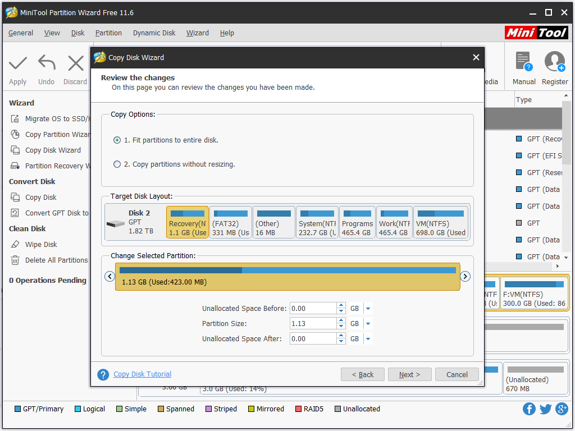Open the Disk menu
The image size is (575, 431).
77,33
